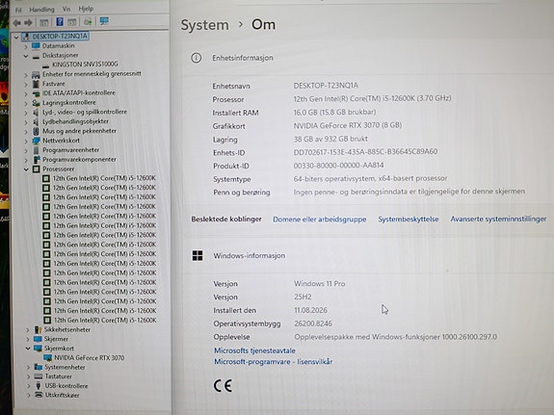The width and height of the screenshot is (554, 415).
Task: Click the Enhetsinformasjon info circle icon
Action: (x=197, y=58)
